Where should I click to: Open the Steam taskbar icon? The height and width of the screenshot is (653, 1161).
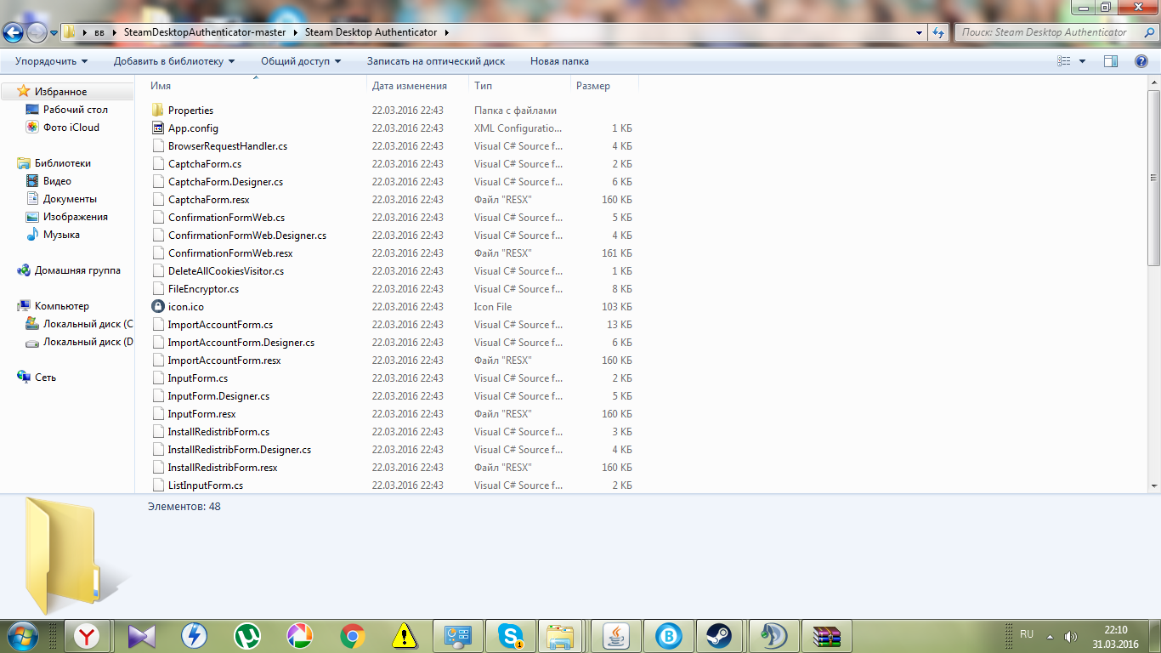[x=720, y=636]
